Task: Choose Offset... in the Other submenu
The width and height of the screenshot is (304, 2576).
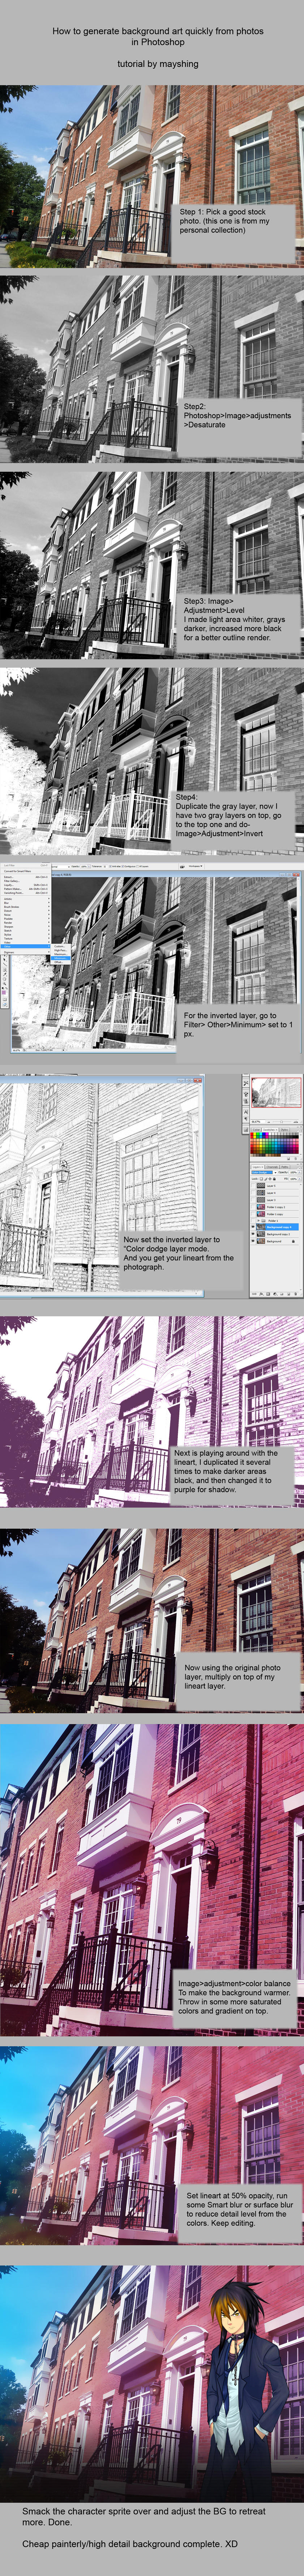Action: point(61,962)
